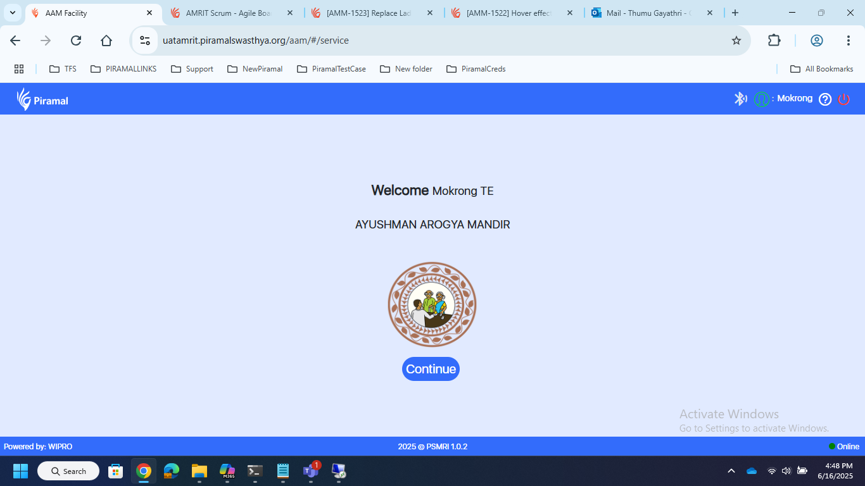The image size is (865, 486).
Task: Open the Notepad taskbar app
Action: tap(283, 471)
